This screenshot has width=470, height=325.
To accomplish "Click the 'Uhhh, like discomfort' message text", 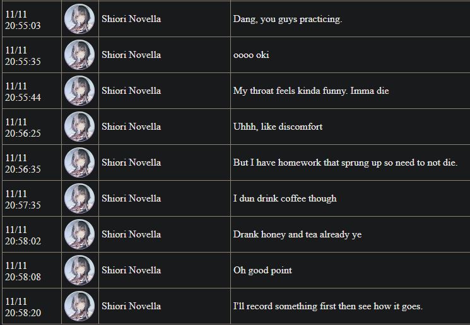I will pyautogui.click(x=278, y=127).
